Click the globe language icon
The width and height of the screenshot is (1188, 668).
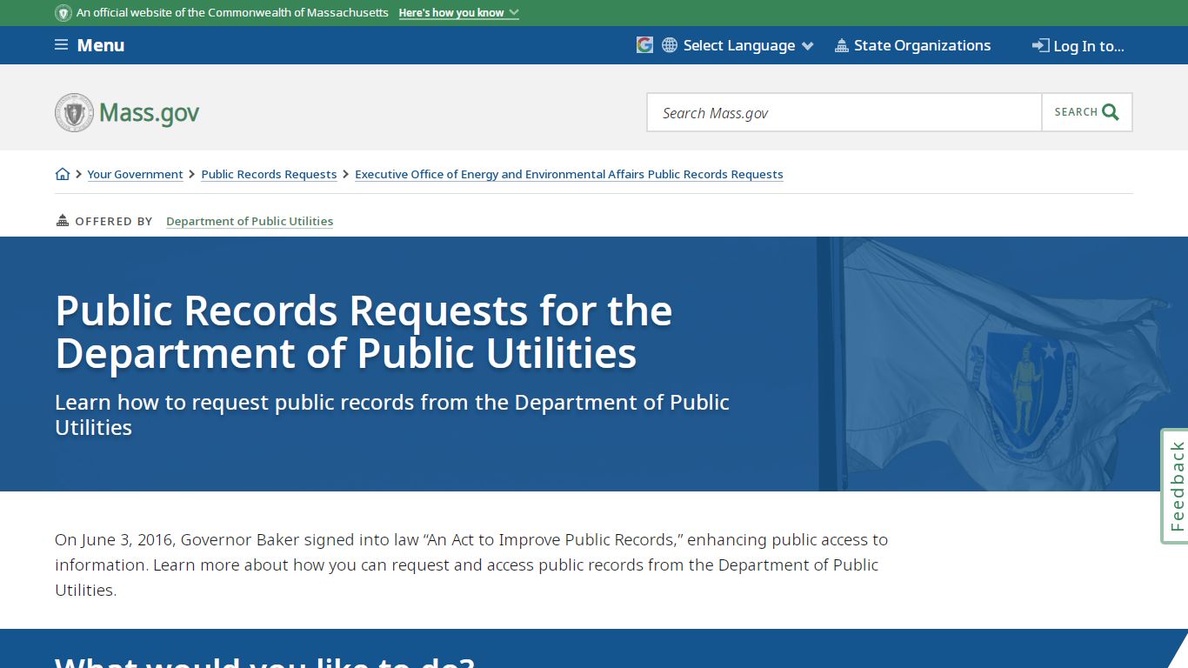(670, 45)
